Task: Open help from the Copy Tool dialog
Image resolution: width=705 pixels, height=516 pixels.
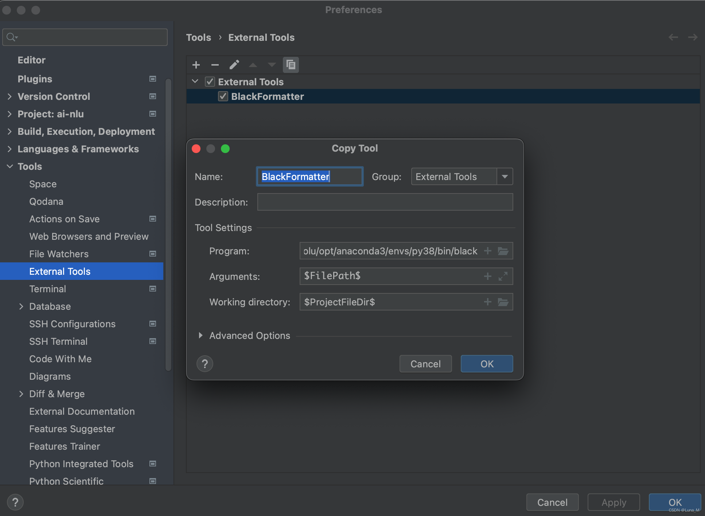Action: [205, 363]
